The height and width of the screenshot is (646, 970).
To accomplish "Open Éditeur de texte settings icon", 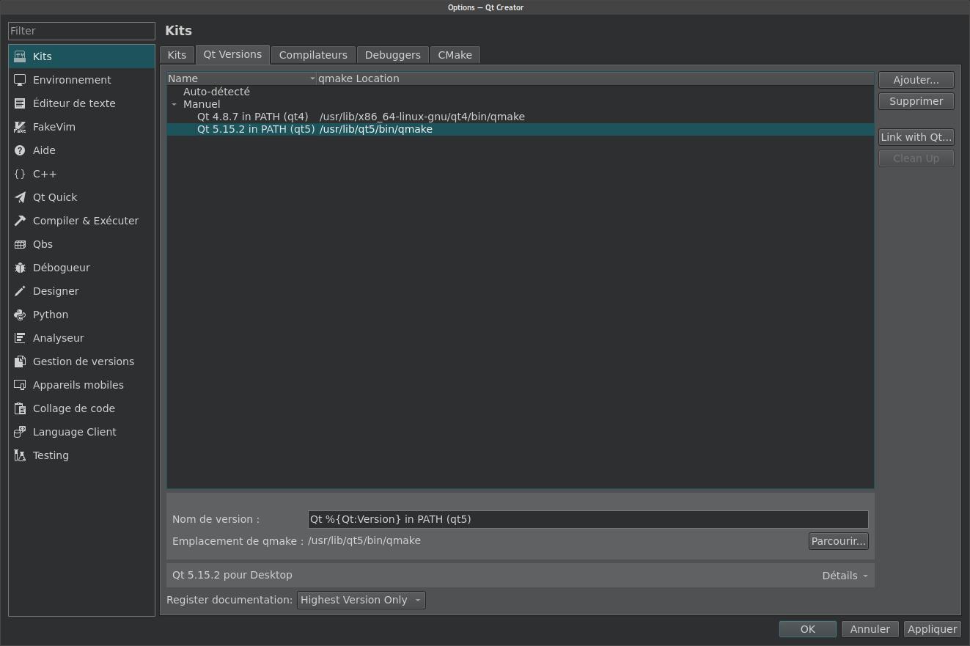I will click(x=20, y=103).
